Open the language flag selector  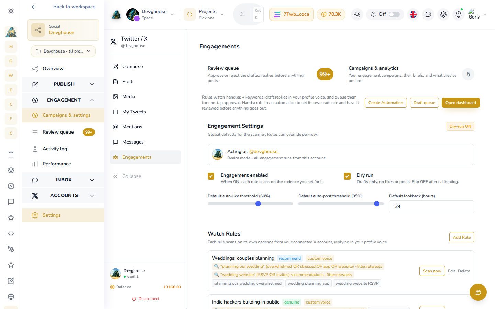[x=413, y=14]
